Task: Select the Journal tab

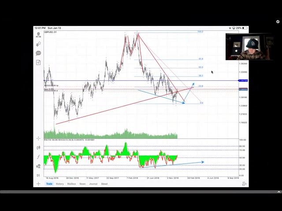Action: (x=93, y=184)
